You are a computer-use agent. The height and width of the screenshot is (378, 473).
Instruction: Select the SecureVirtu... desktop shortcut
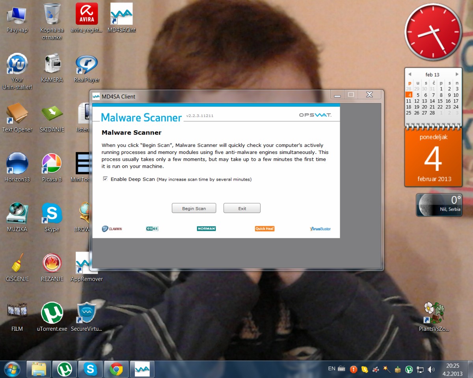(86, 317)
